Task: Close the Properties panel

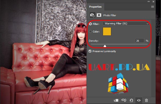Action: click(x=153, y=2)
